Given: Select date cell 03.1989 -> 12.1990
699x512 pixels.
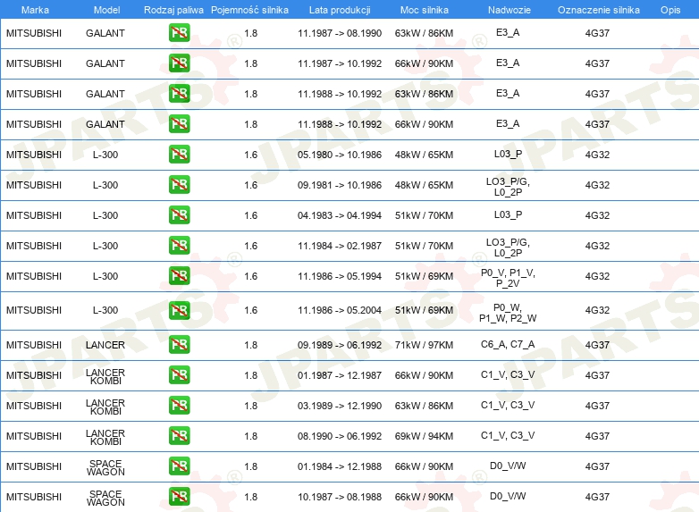Looking at the screenshot, I should point(340,406).
